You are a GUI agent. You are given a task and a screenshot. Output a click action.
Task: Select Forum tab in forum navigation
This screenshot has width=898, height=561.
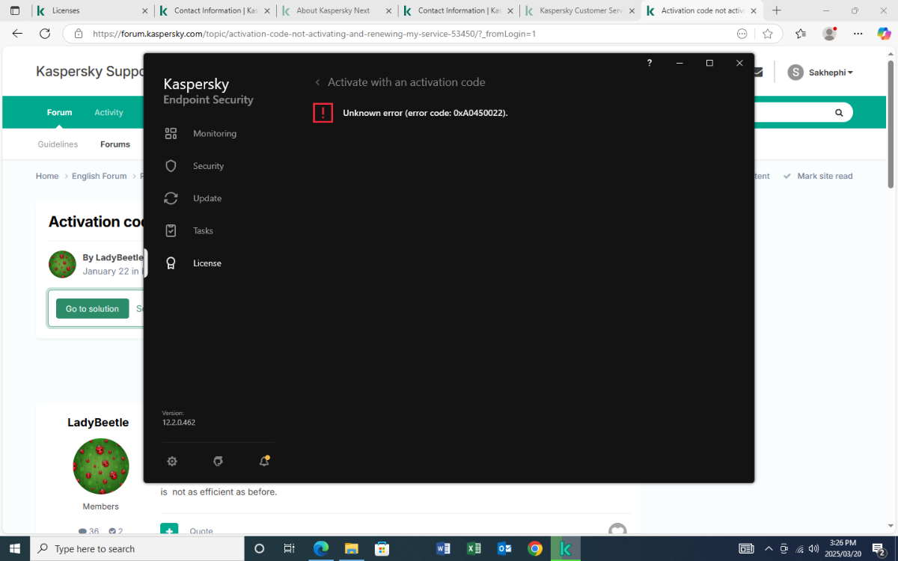(x=60, y=112)
